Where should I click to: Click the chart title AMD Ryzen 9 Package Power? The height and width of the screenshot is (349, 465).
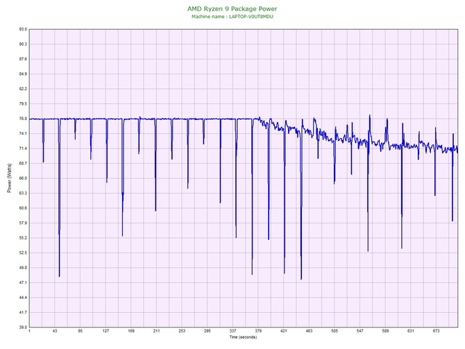point(232,8)
